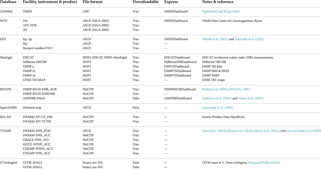Click the "GITM-3DALL" product cell

coord(33,167)
